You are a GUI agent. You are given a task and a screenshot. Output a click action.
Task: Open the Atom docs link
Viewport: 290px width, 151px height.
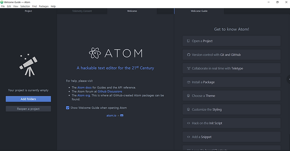click(x=84, y=88)
